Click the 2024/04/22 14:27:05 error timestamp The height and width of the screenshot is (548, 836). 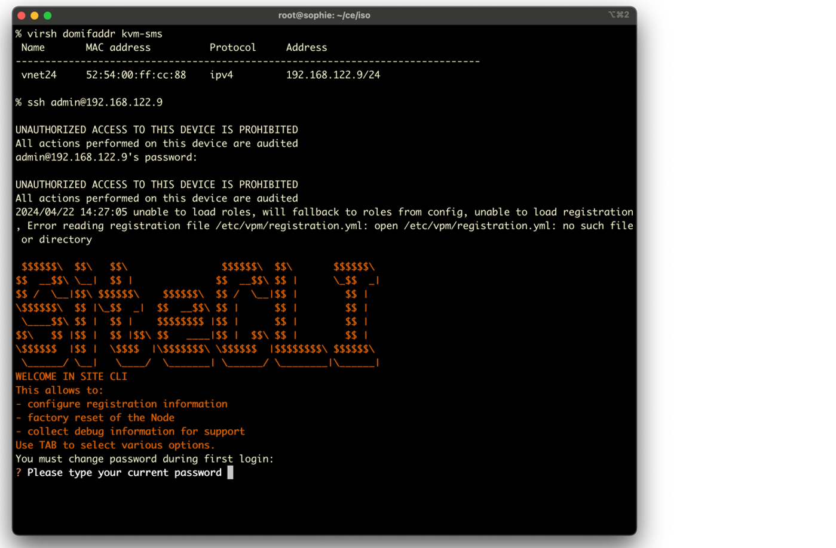(71, 213)
